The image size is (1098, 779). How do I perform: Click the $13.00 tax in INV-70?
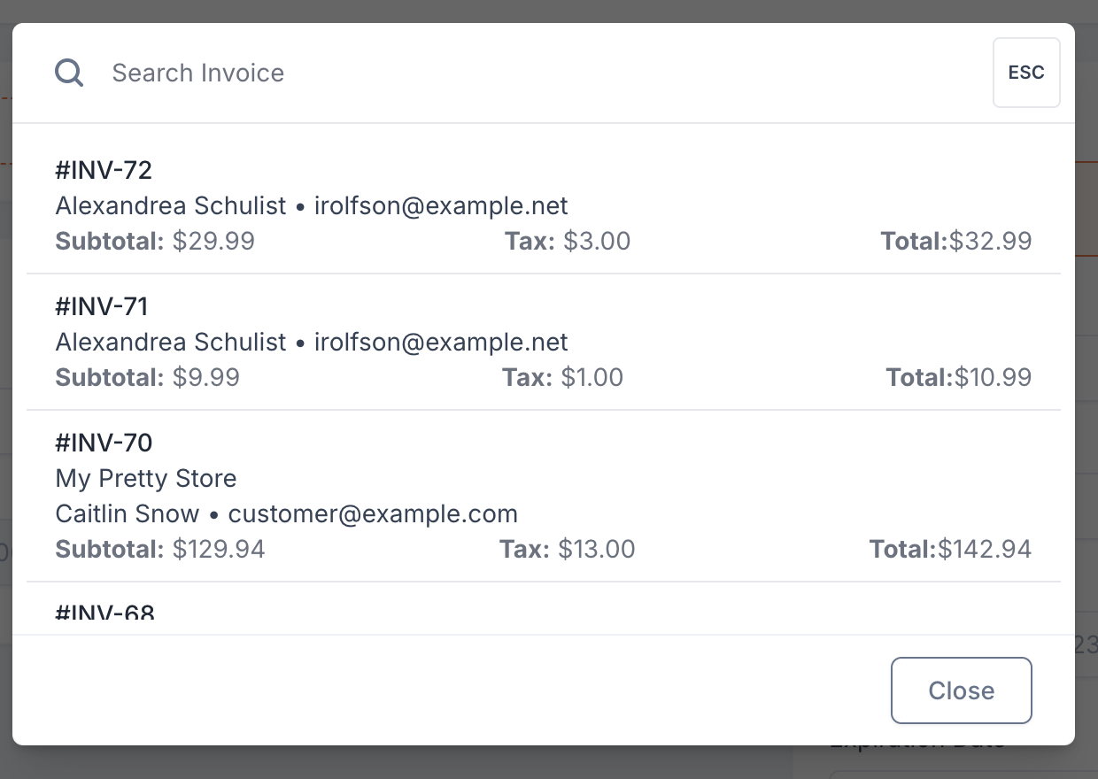click(x=597, y=549)
